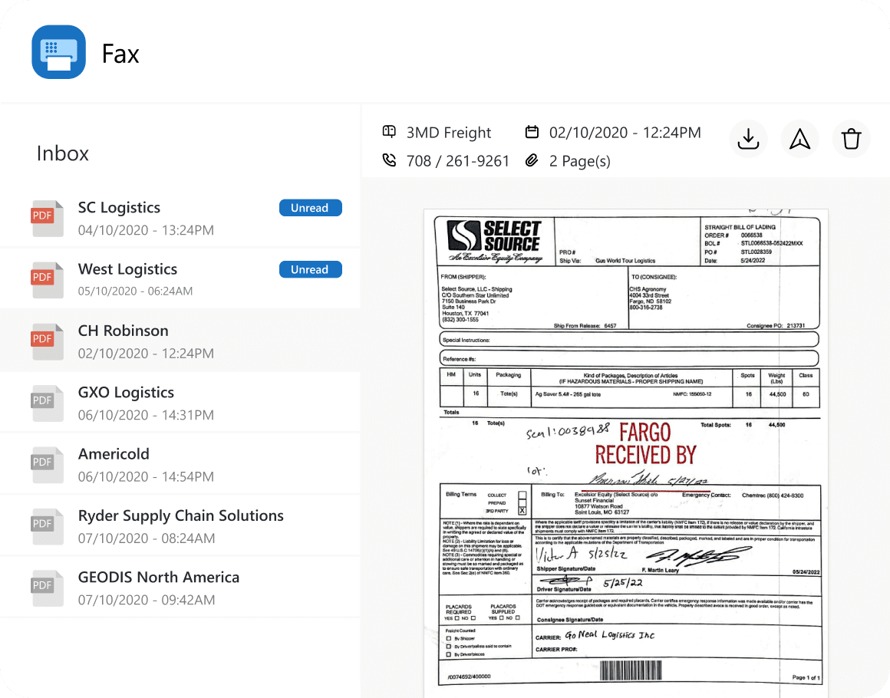Click the Unread badge on SC Logistics

310,207
